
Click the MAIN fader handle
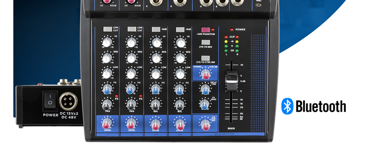coord(232,81)
